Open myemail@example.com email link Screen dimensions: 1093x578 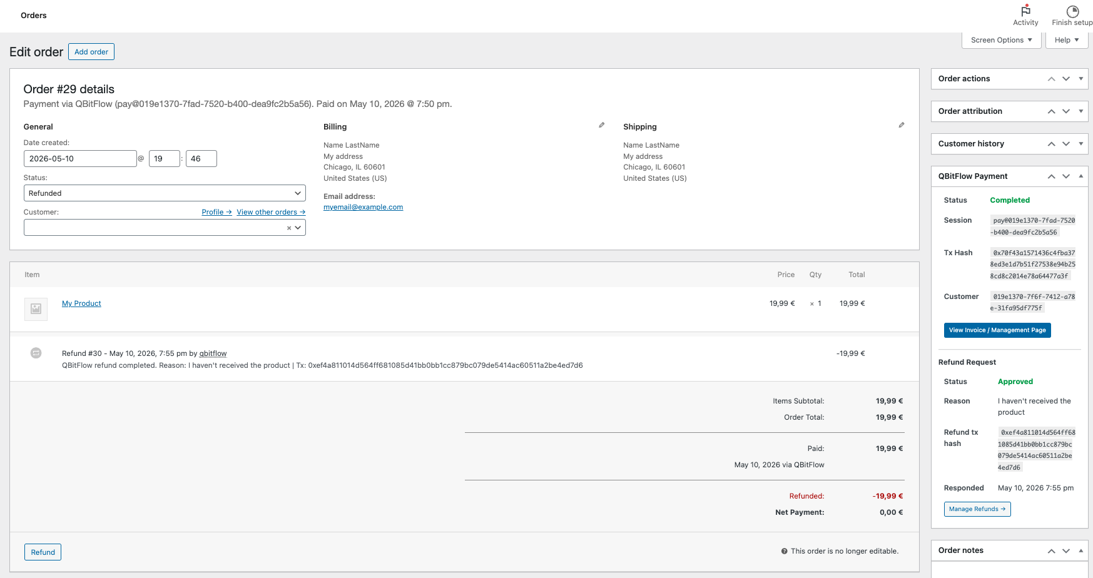363,207
